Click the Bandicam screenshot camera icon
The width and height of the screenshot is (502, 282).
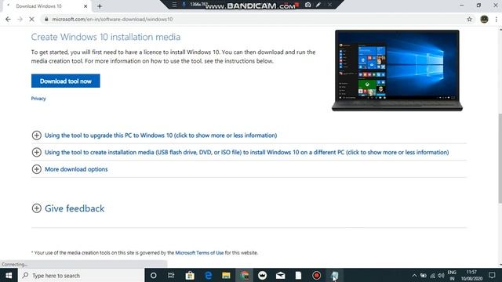[308, 5]
